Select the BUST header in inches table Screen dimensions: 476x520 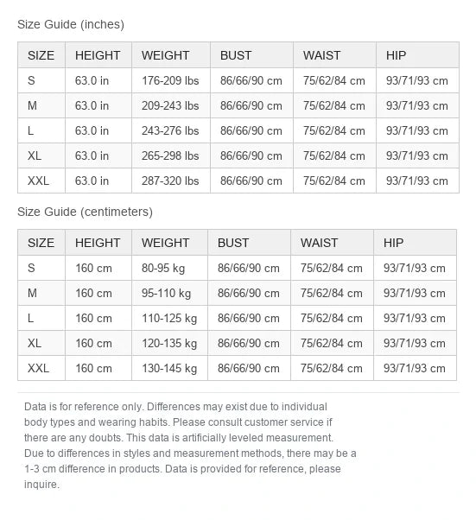(251, 55)
